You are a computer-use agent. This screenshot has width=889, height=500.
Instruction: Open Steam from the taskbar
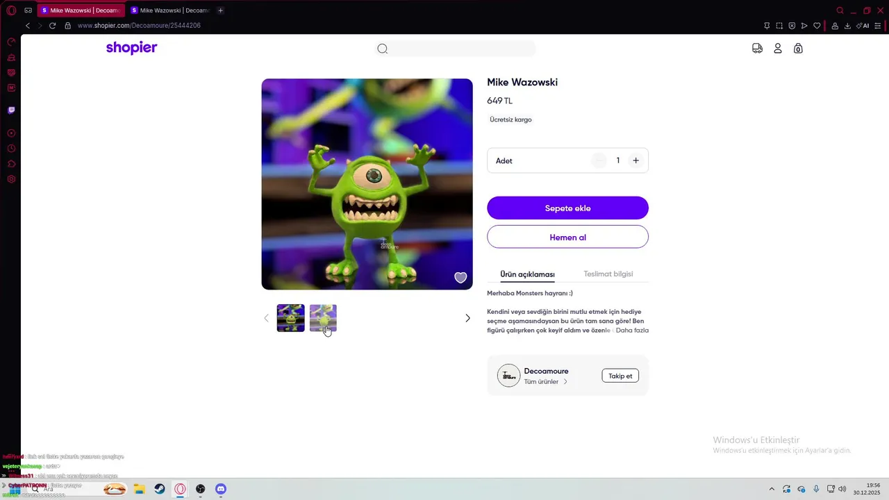160,489
